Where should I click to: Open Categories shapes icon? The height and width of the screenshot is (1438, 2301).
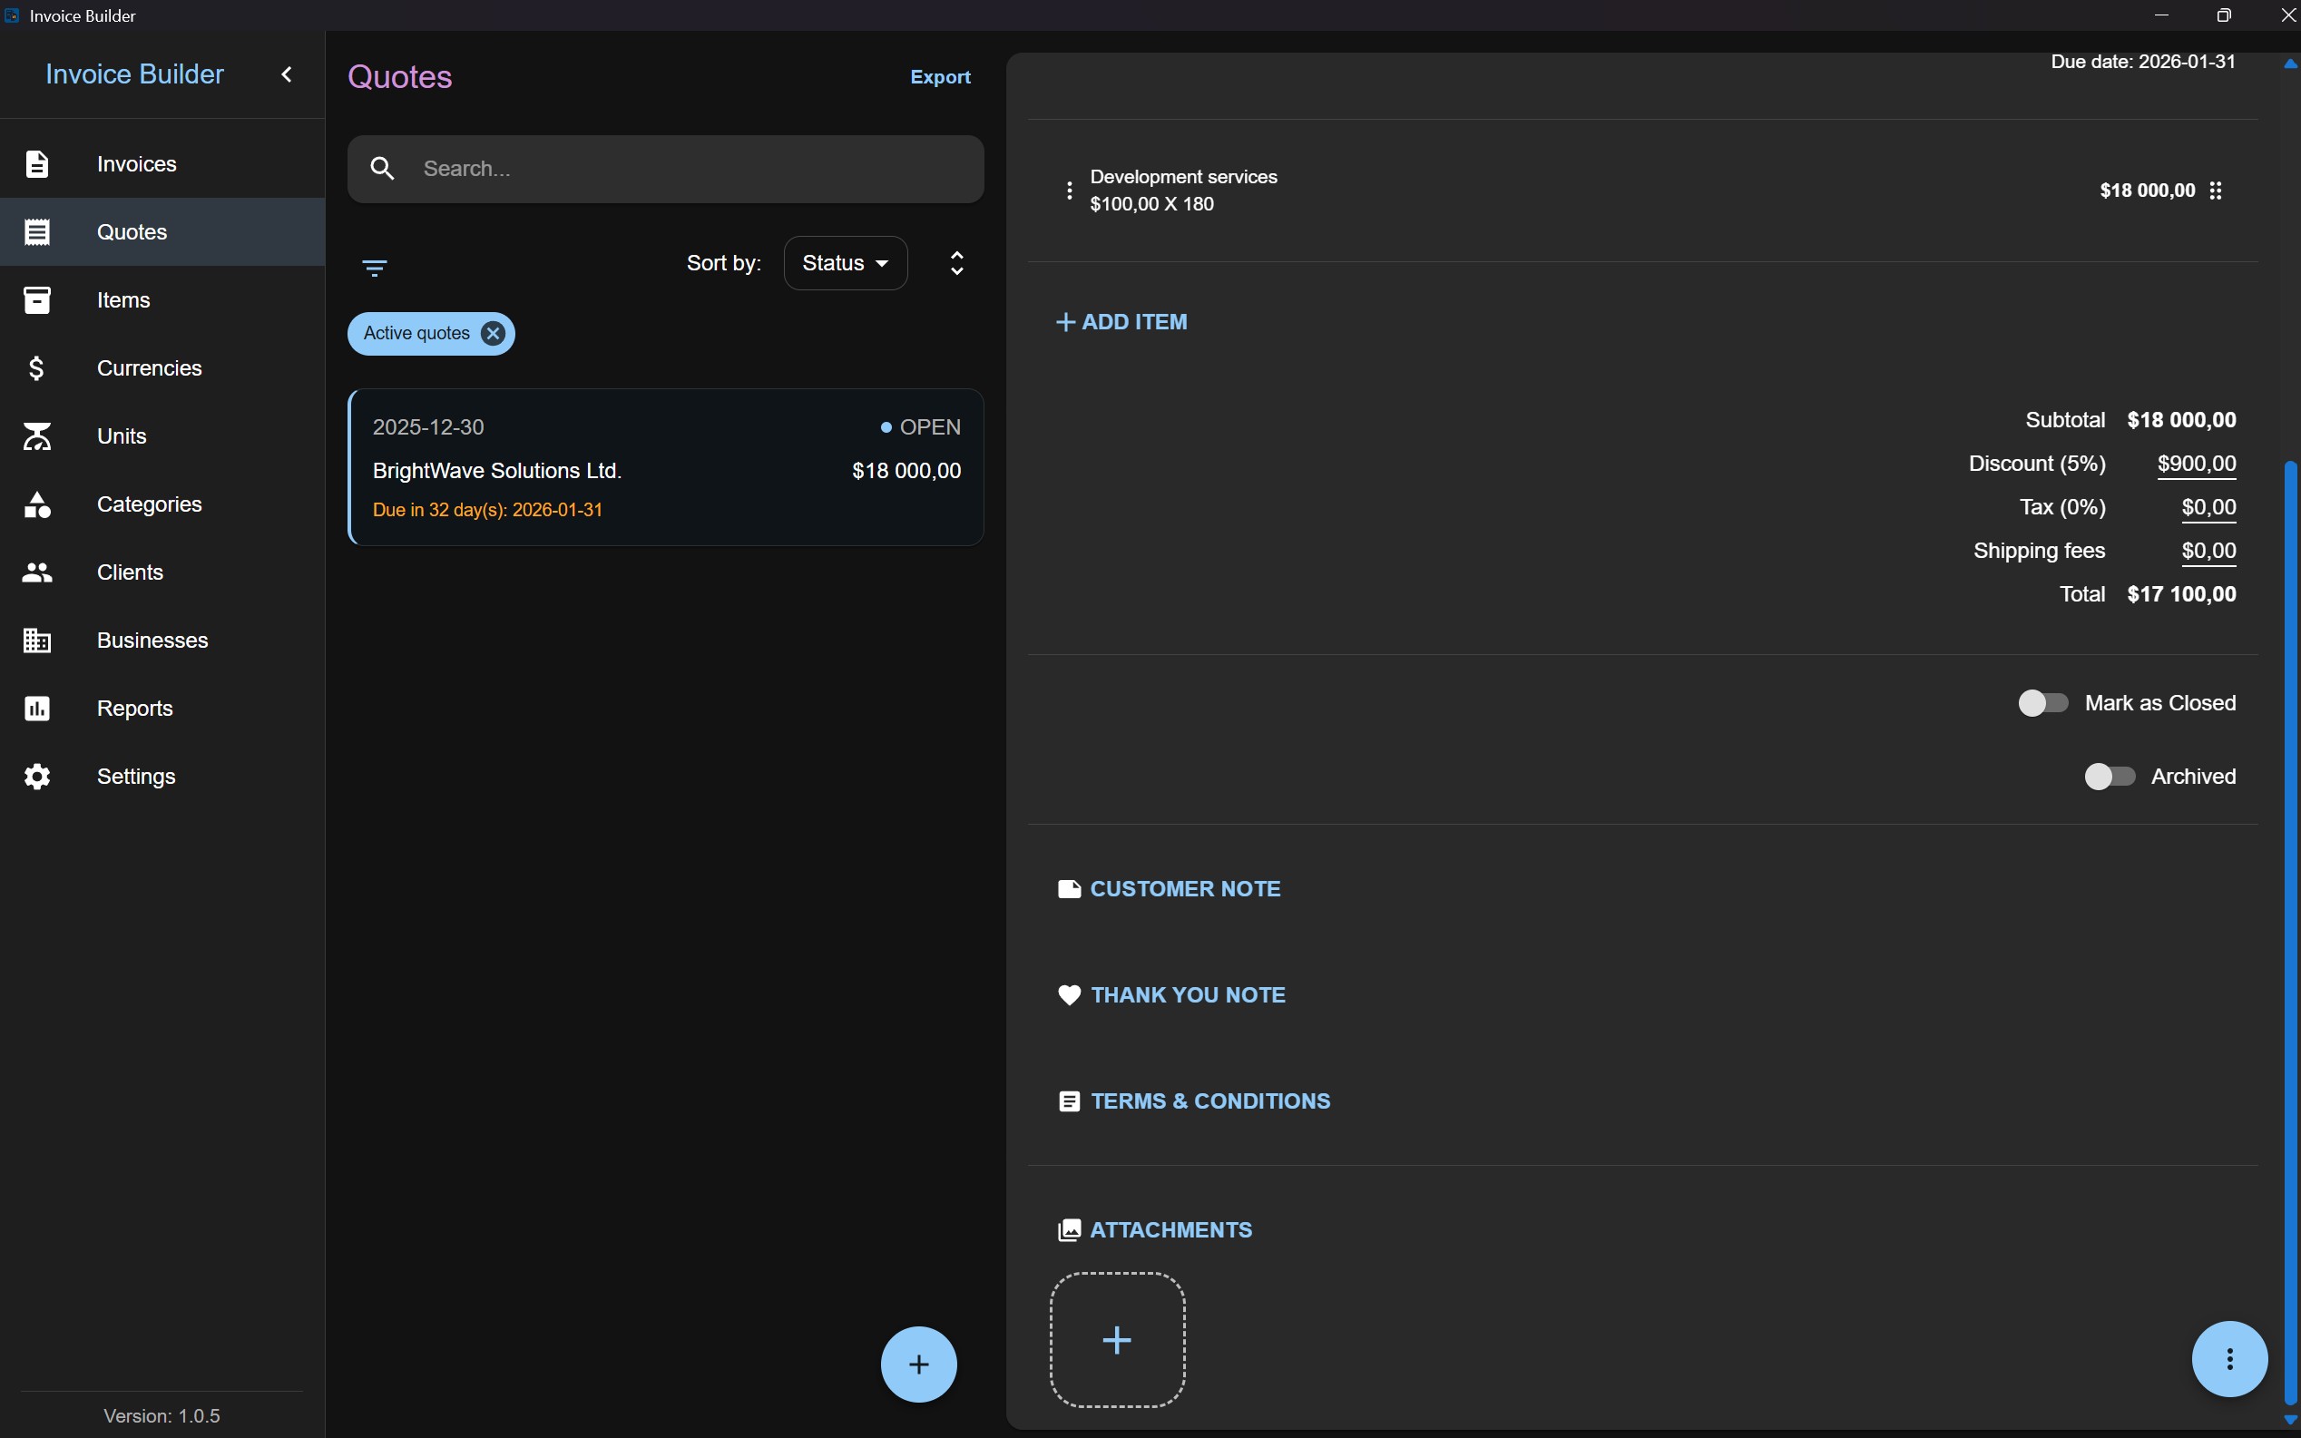(37, 504)
